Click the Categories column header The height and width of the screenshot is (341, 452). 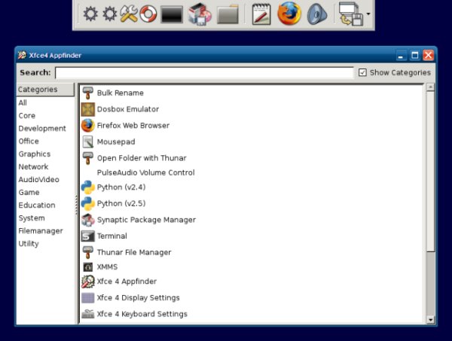pyautogui.click(x=45, y=90)
